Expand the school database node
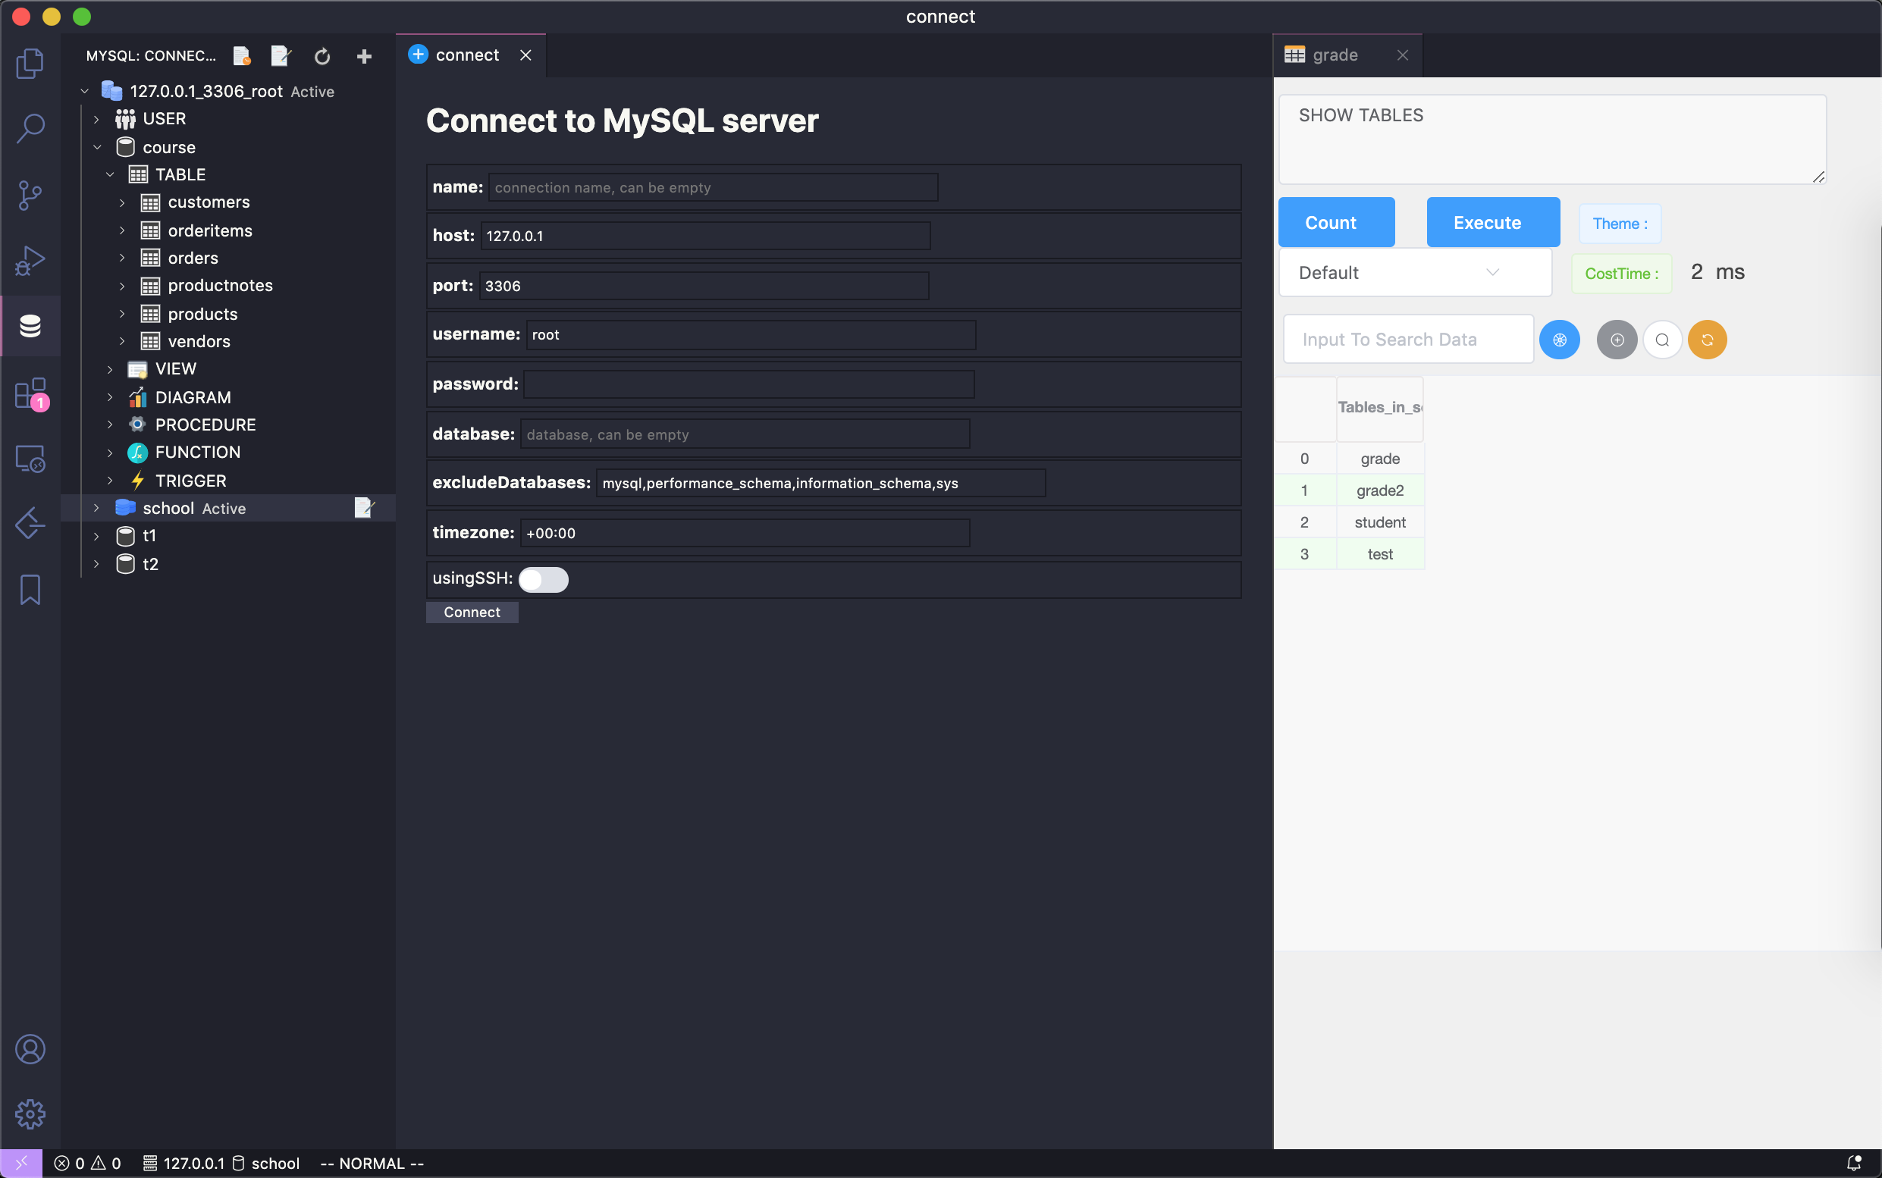 click(96, 508)
